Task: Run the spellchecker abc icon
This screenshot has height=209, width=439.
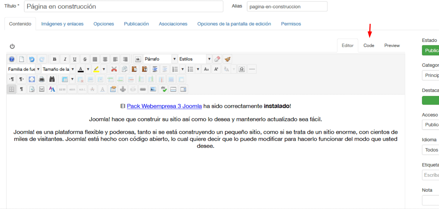Action: pyautogui.click(x=163, y=89)
